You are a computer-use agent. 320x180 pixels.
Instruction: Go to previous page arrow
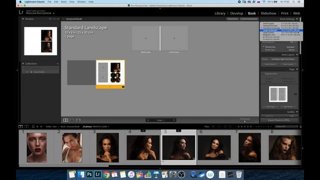pos(148,120)
